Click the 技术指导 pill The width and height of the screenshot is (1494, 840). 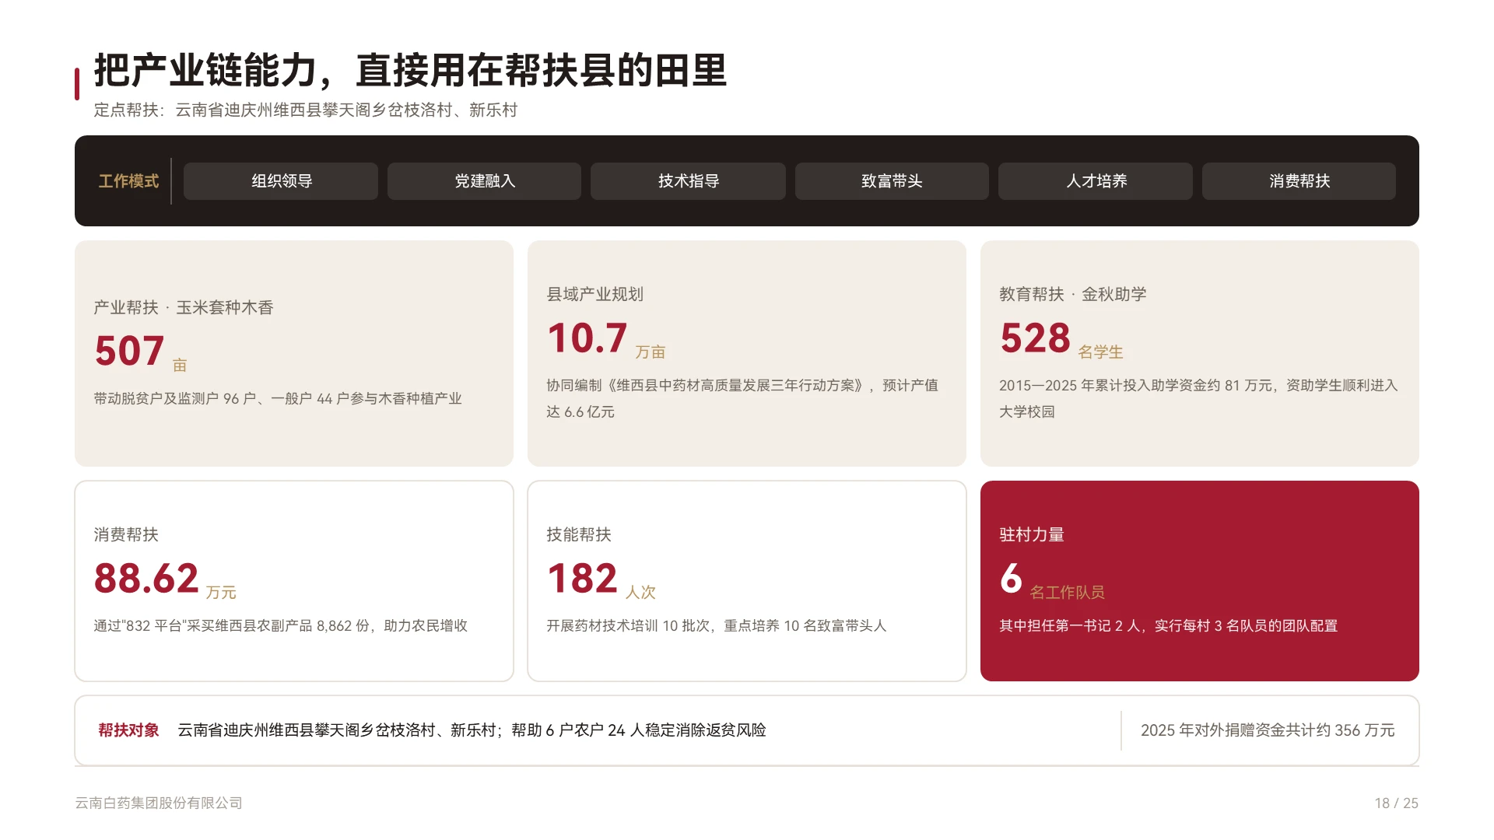click(x=688, y=181)
